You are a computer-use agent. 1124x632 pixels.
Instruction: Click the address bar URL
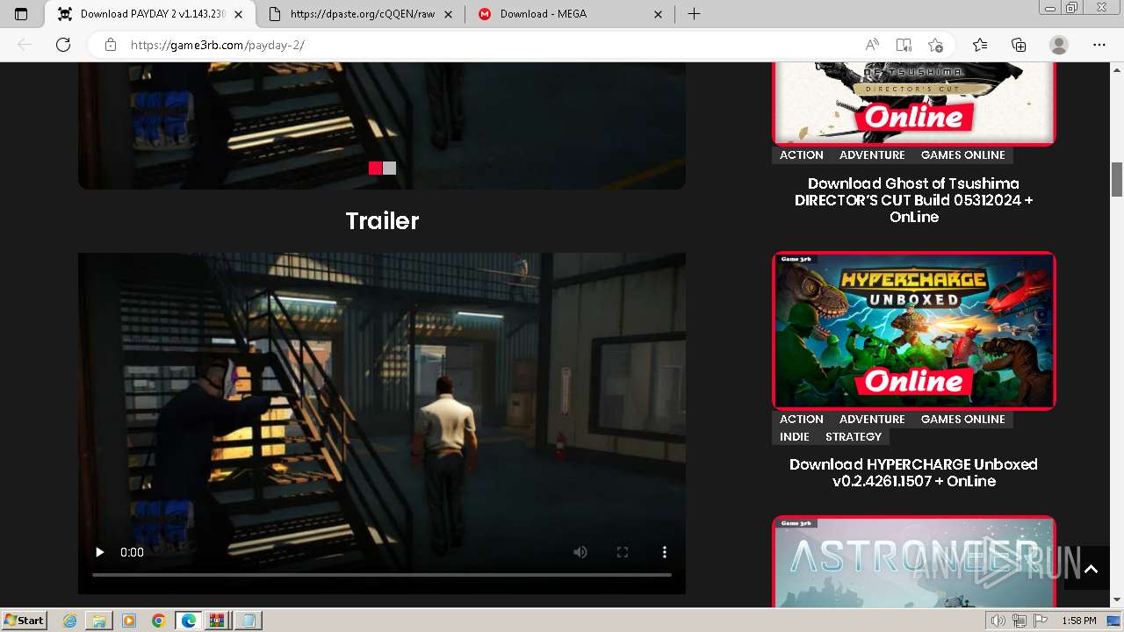(218, 45)
